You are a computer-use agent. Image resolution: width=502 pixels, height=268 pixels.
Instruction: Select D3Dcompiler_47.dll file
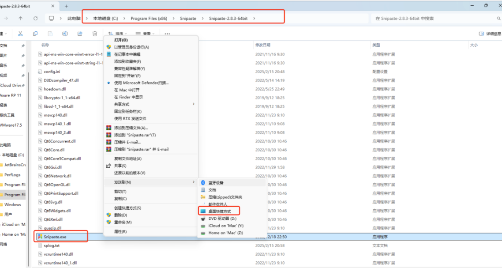(61, 80)
